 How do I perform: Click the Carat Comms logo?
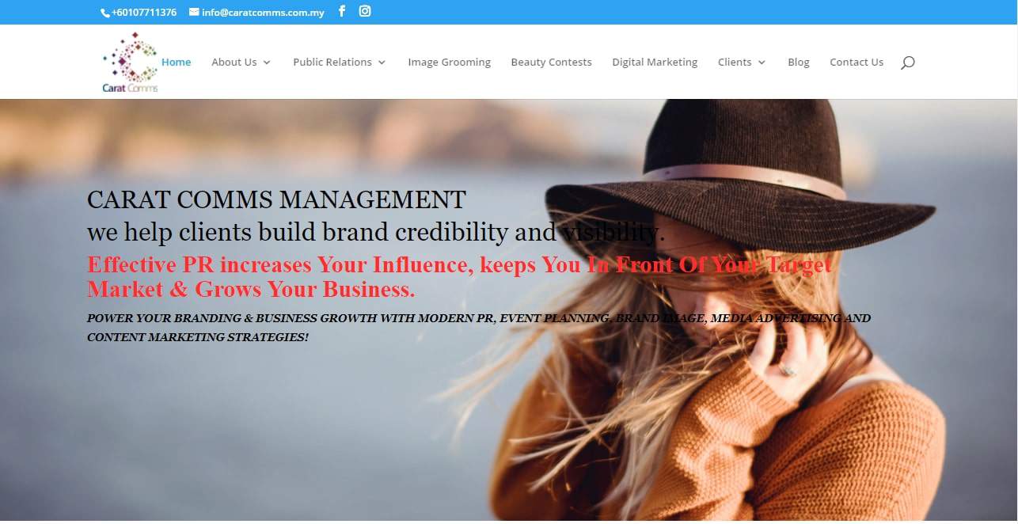(x=130, y=63)
